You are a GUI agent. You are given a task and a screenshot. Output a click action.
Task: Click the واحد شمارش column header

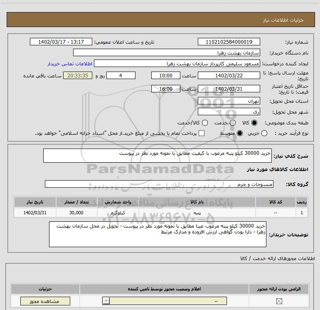(118, 202)
